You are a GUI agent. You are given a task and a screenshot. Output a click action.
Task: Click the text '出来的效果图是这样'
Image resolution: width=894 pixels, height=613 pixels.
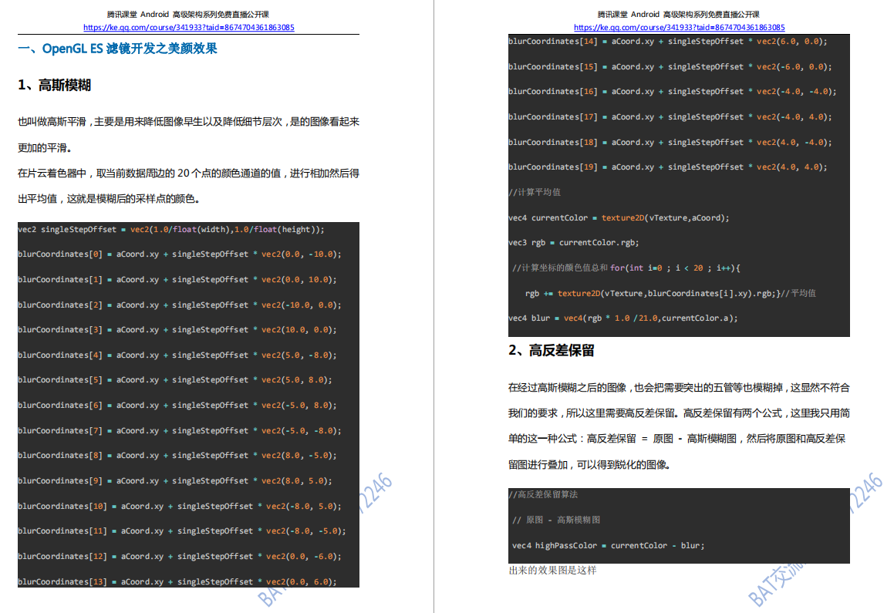(x=552, y=571)
